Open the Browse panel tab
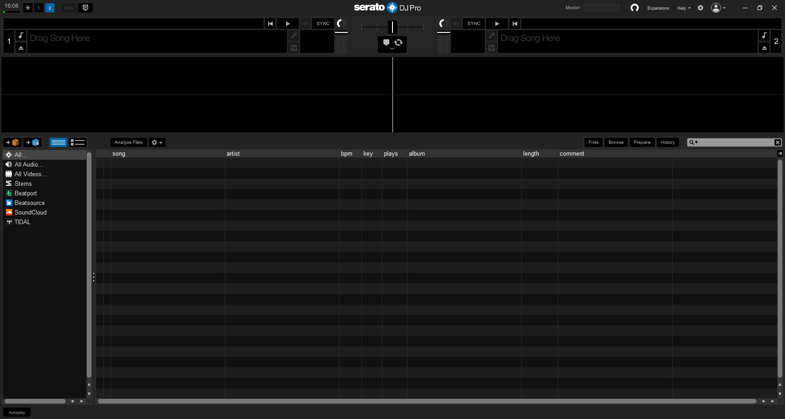785x419 pixels. 616,142
